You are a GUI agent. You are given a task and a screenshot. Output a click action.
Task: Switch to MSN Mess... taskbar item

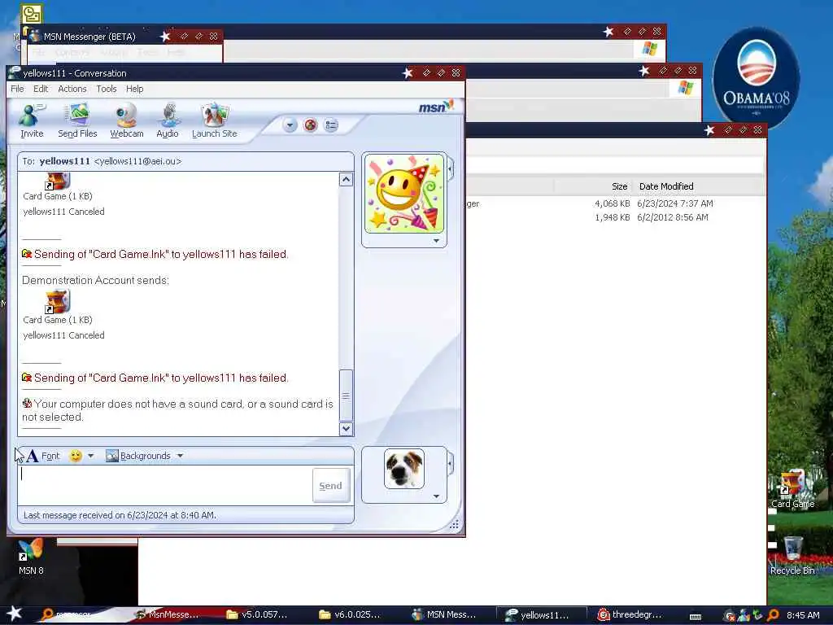click(x=445, y=615)
